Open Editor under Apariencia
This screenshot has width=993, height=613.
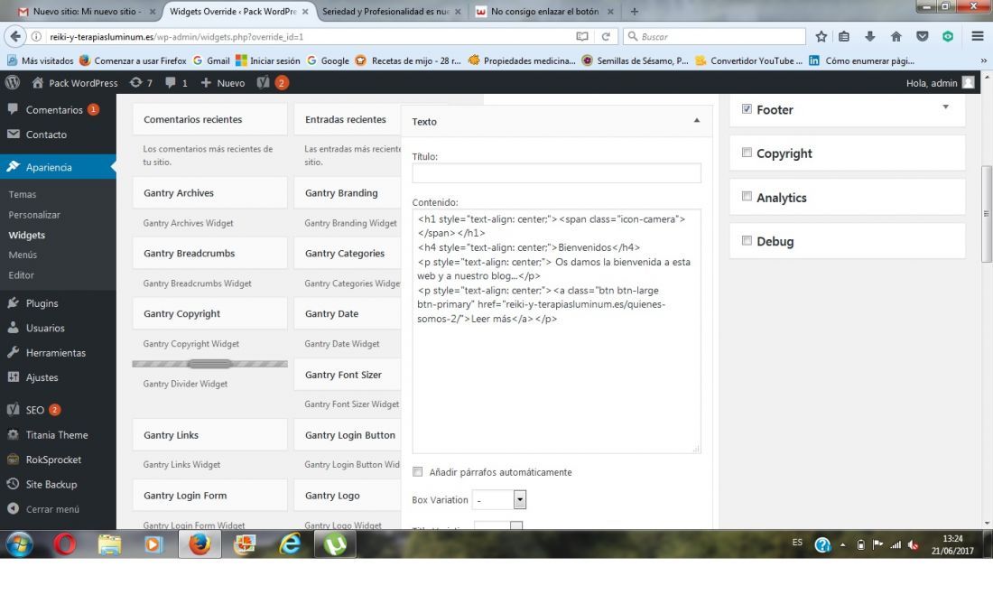pyautogui.click(x=21, y=274)
